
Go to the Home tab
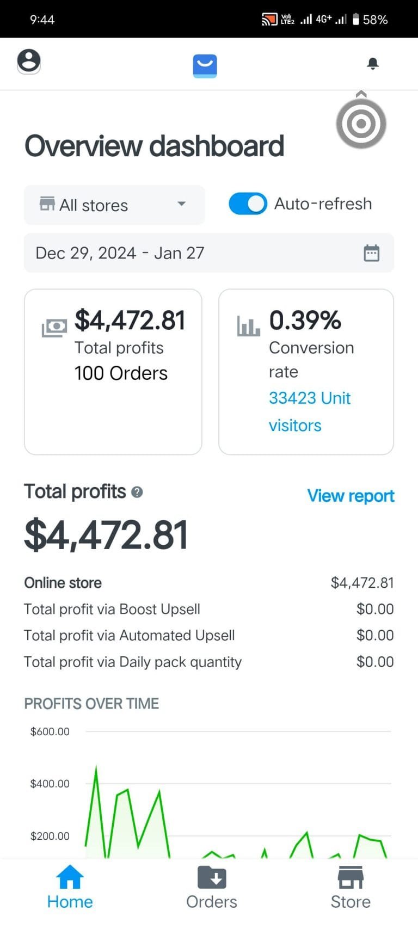pyautogui.click(x=70, y=887)
